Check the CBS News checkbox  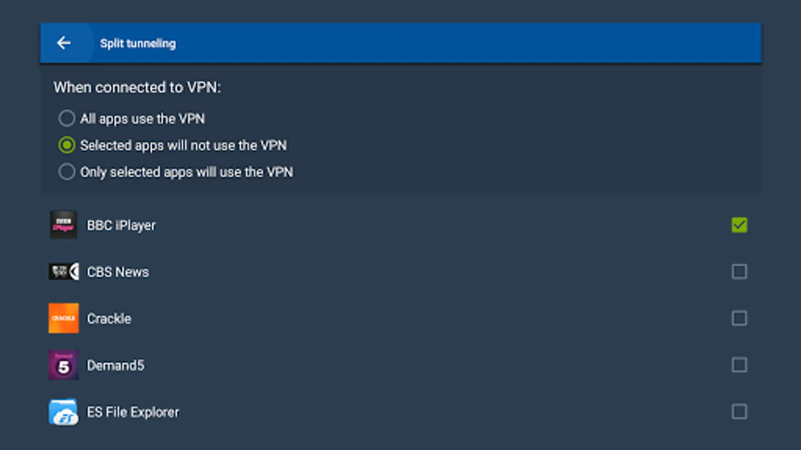739,271
